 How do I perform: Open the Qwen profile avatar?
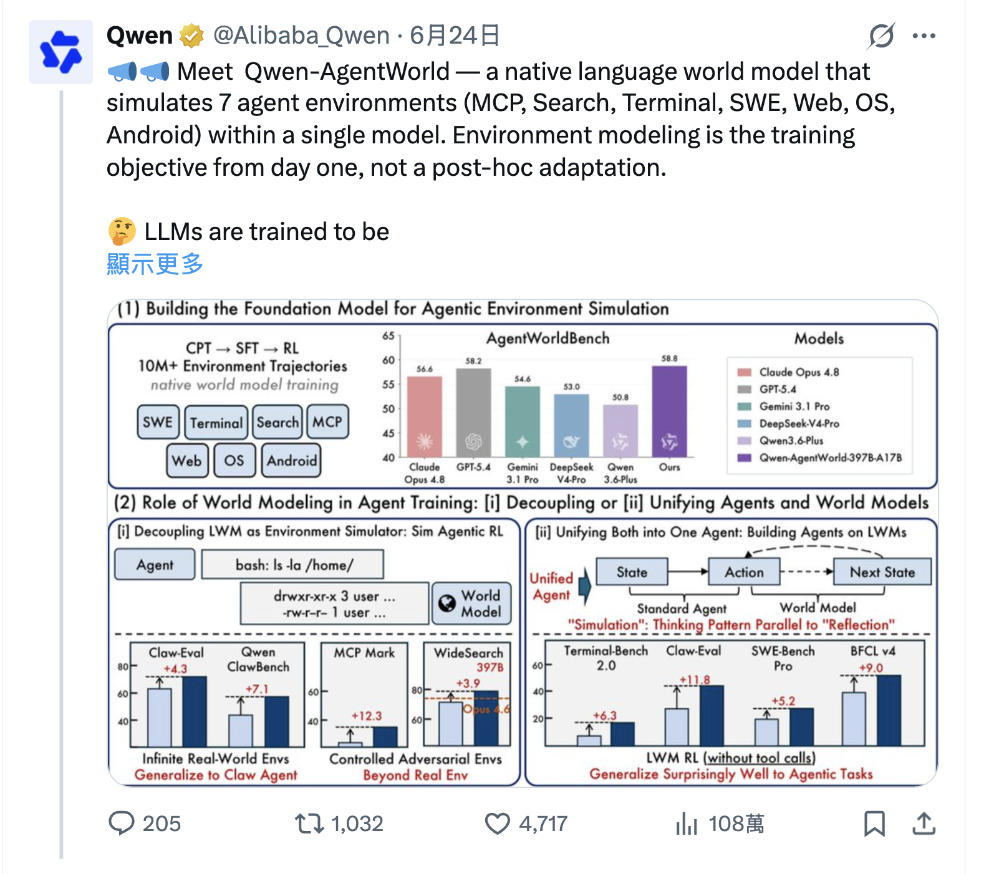(x=60, y=52)
